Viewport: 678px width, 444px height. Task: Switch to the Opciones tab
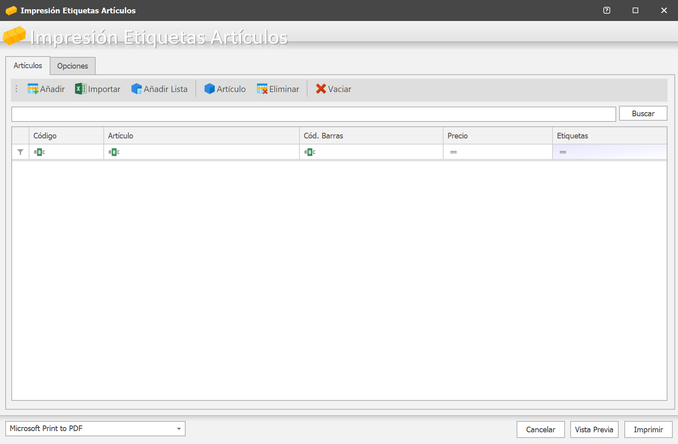pos(73,66)
